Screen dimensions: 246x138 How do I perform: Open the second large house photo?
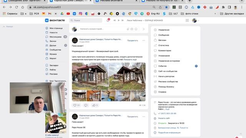tap(127, 76)
